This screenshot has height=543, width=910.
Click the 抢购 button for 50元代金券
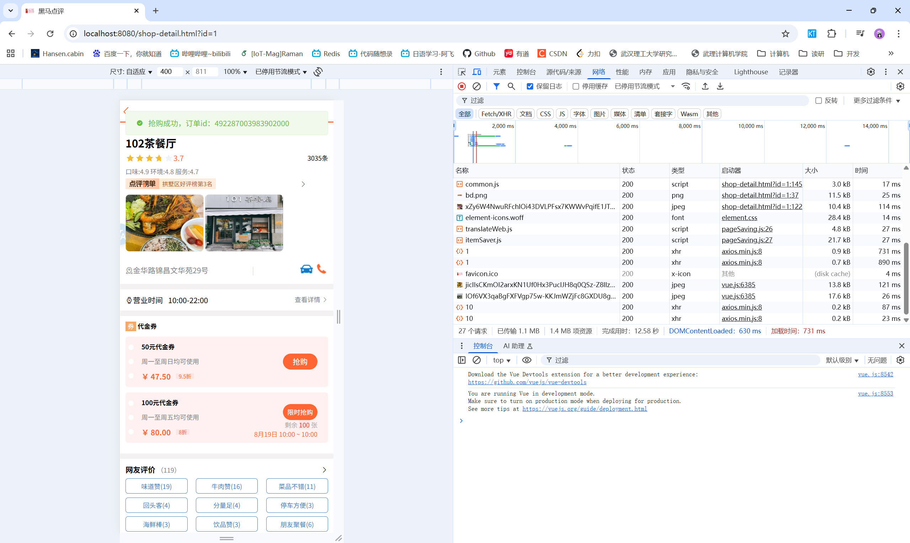point(300,361)
